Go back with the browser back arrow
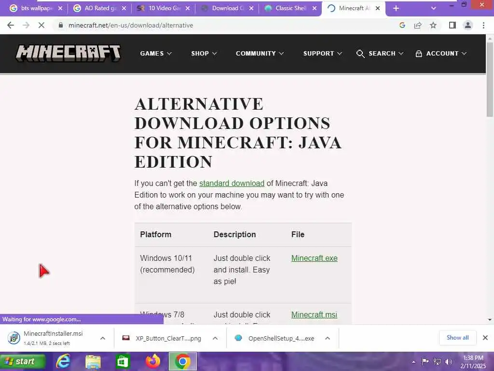The image size is (494, 371). coord(11,25)
